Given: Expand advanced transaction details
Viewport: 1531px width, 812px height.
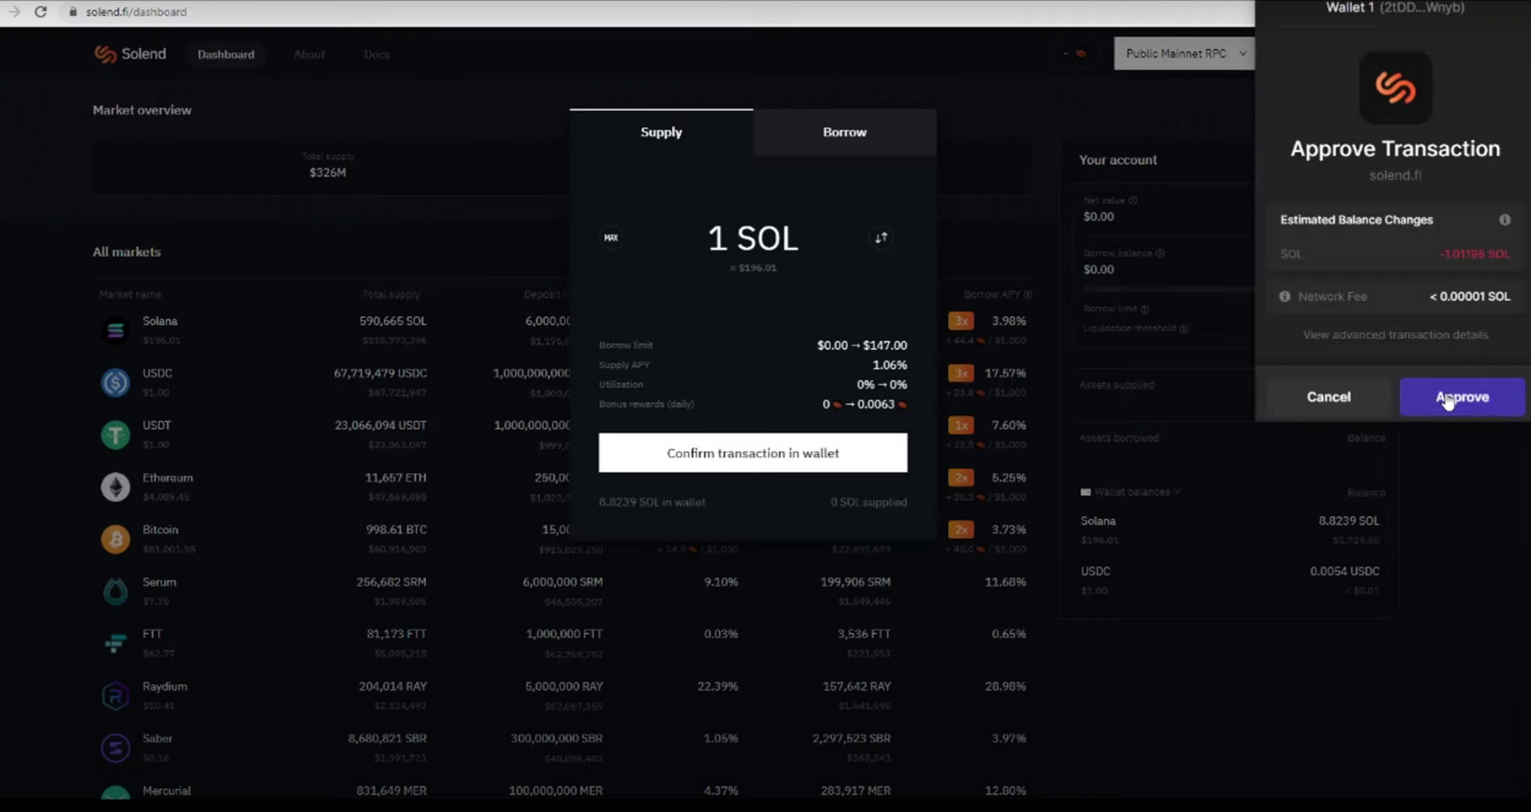Looking at the screenshot, I should [1395, 334].
